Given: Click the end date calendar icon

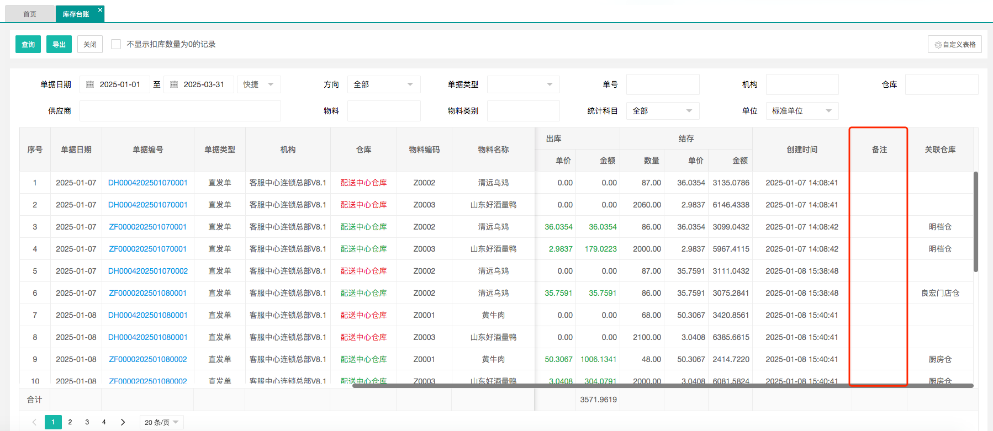Looking at the screenshot, I should click(174, 84).
